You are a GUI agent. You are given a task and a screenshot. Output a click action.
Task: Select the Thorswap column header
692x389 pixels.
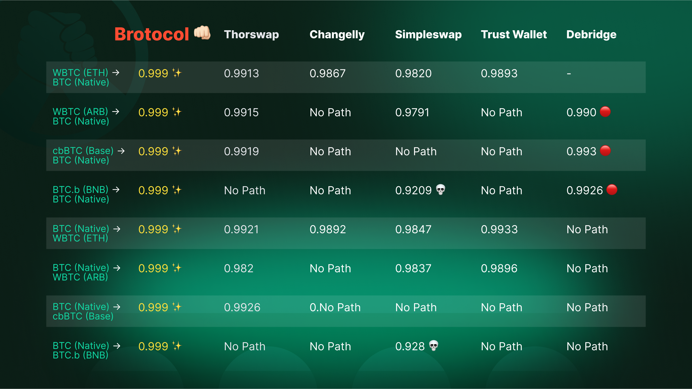pos(251,35)
